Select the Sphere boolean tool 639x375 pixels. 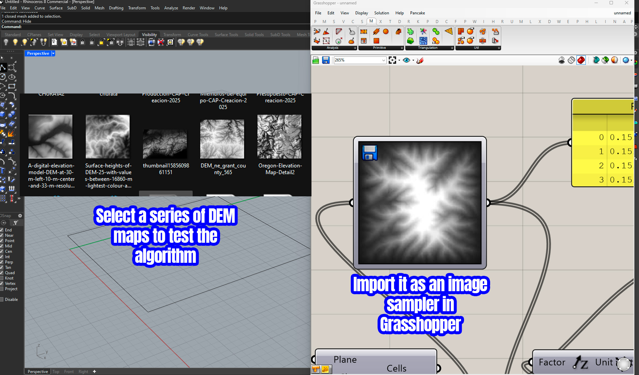click(12, 114)
